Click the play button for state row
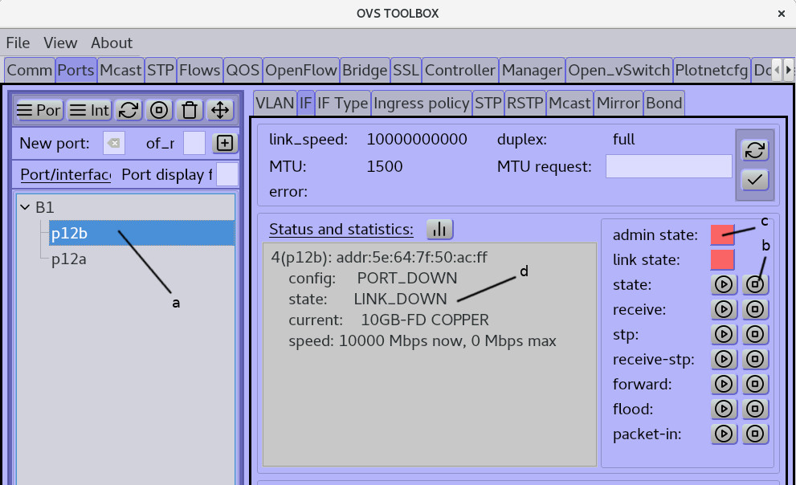Screen dimensions: 796x485 (x=724, y=284)
